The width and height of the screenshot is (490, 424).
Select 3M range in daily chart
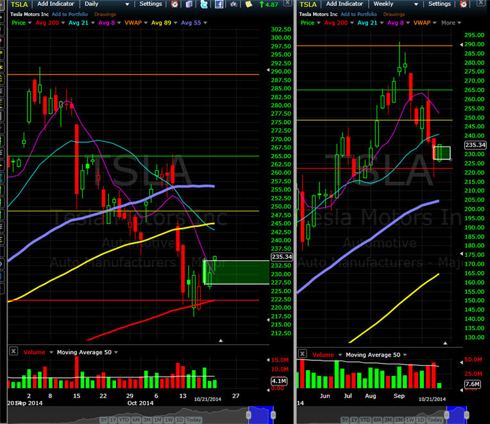coord(147,420)
